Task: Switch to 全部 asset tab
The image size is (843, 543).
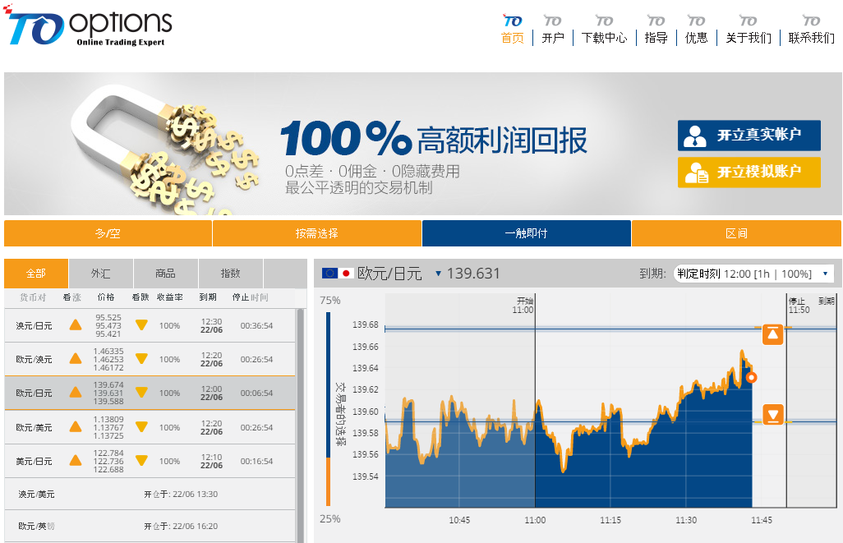Action: pyautogui.click(x=36, y=274)
